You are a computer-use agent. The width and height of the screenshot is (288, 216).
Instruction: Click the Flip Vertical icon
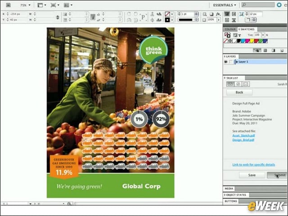pyautogui.click(x=136, y=20)
